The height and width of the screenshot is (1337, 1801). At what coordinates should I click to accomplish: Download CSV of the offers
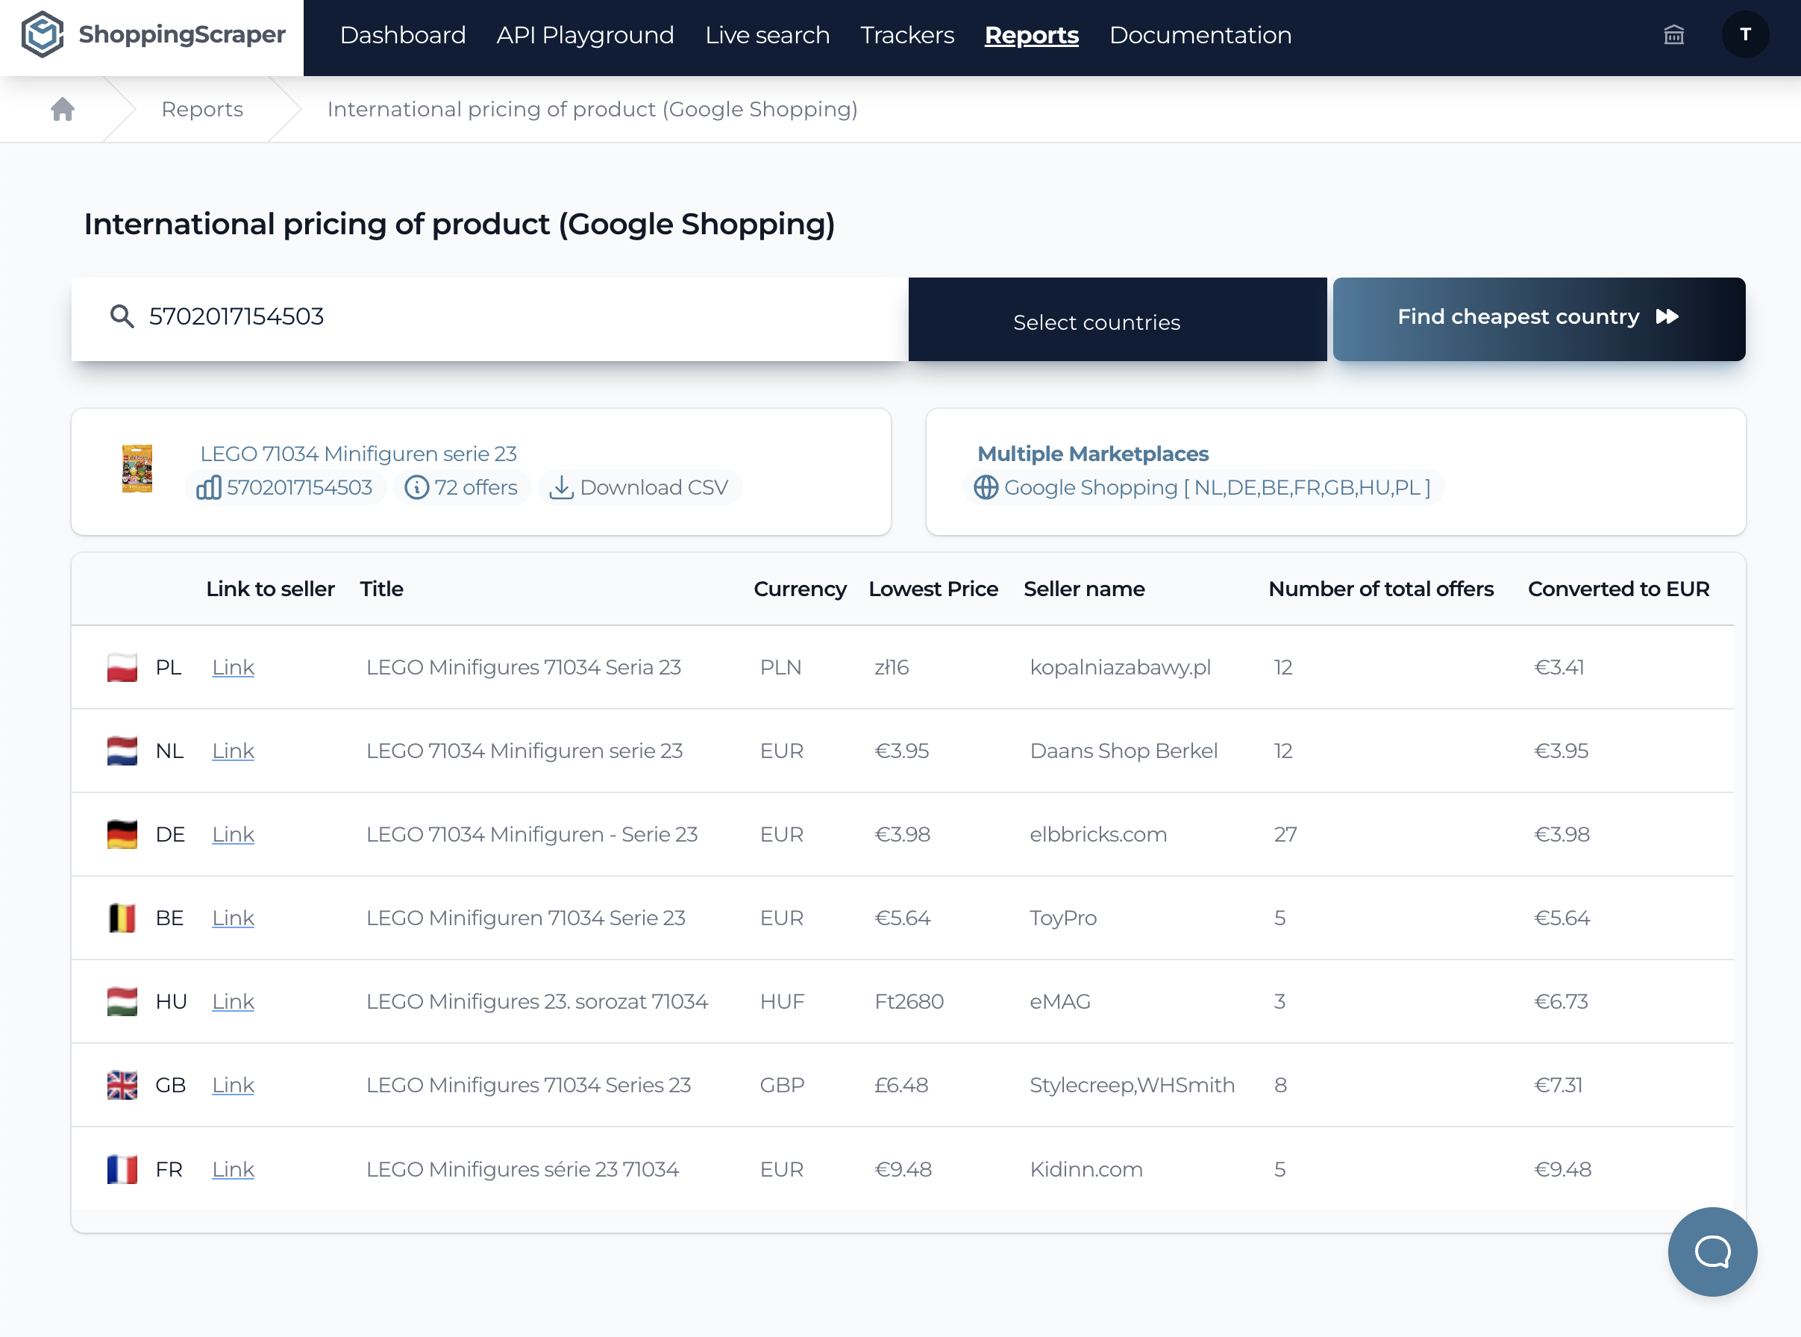coord(639,487)
